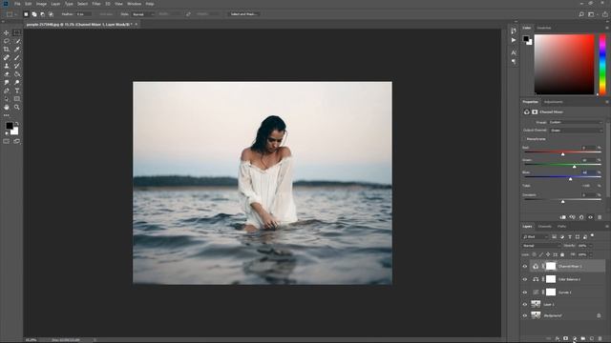Screen dimensions: 611x343
Task: Toggle adjustment layer visibility eye in Properties
Action: tap(590, 217)
